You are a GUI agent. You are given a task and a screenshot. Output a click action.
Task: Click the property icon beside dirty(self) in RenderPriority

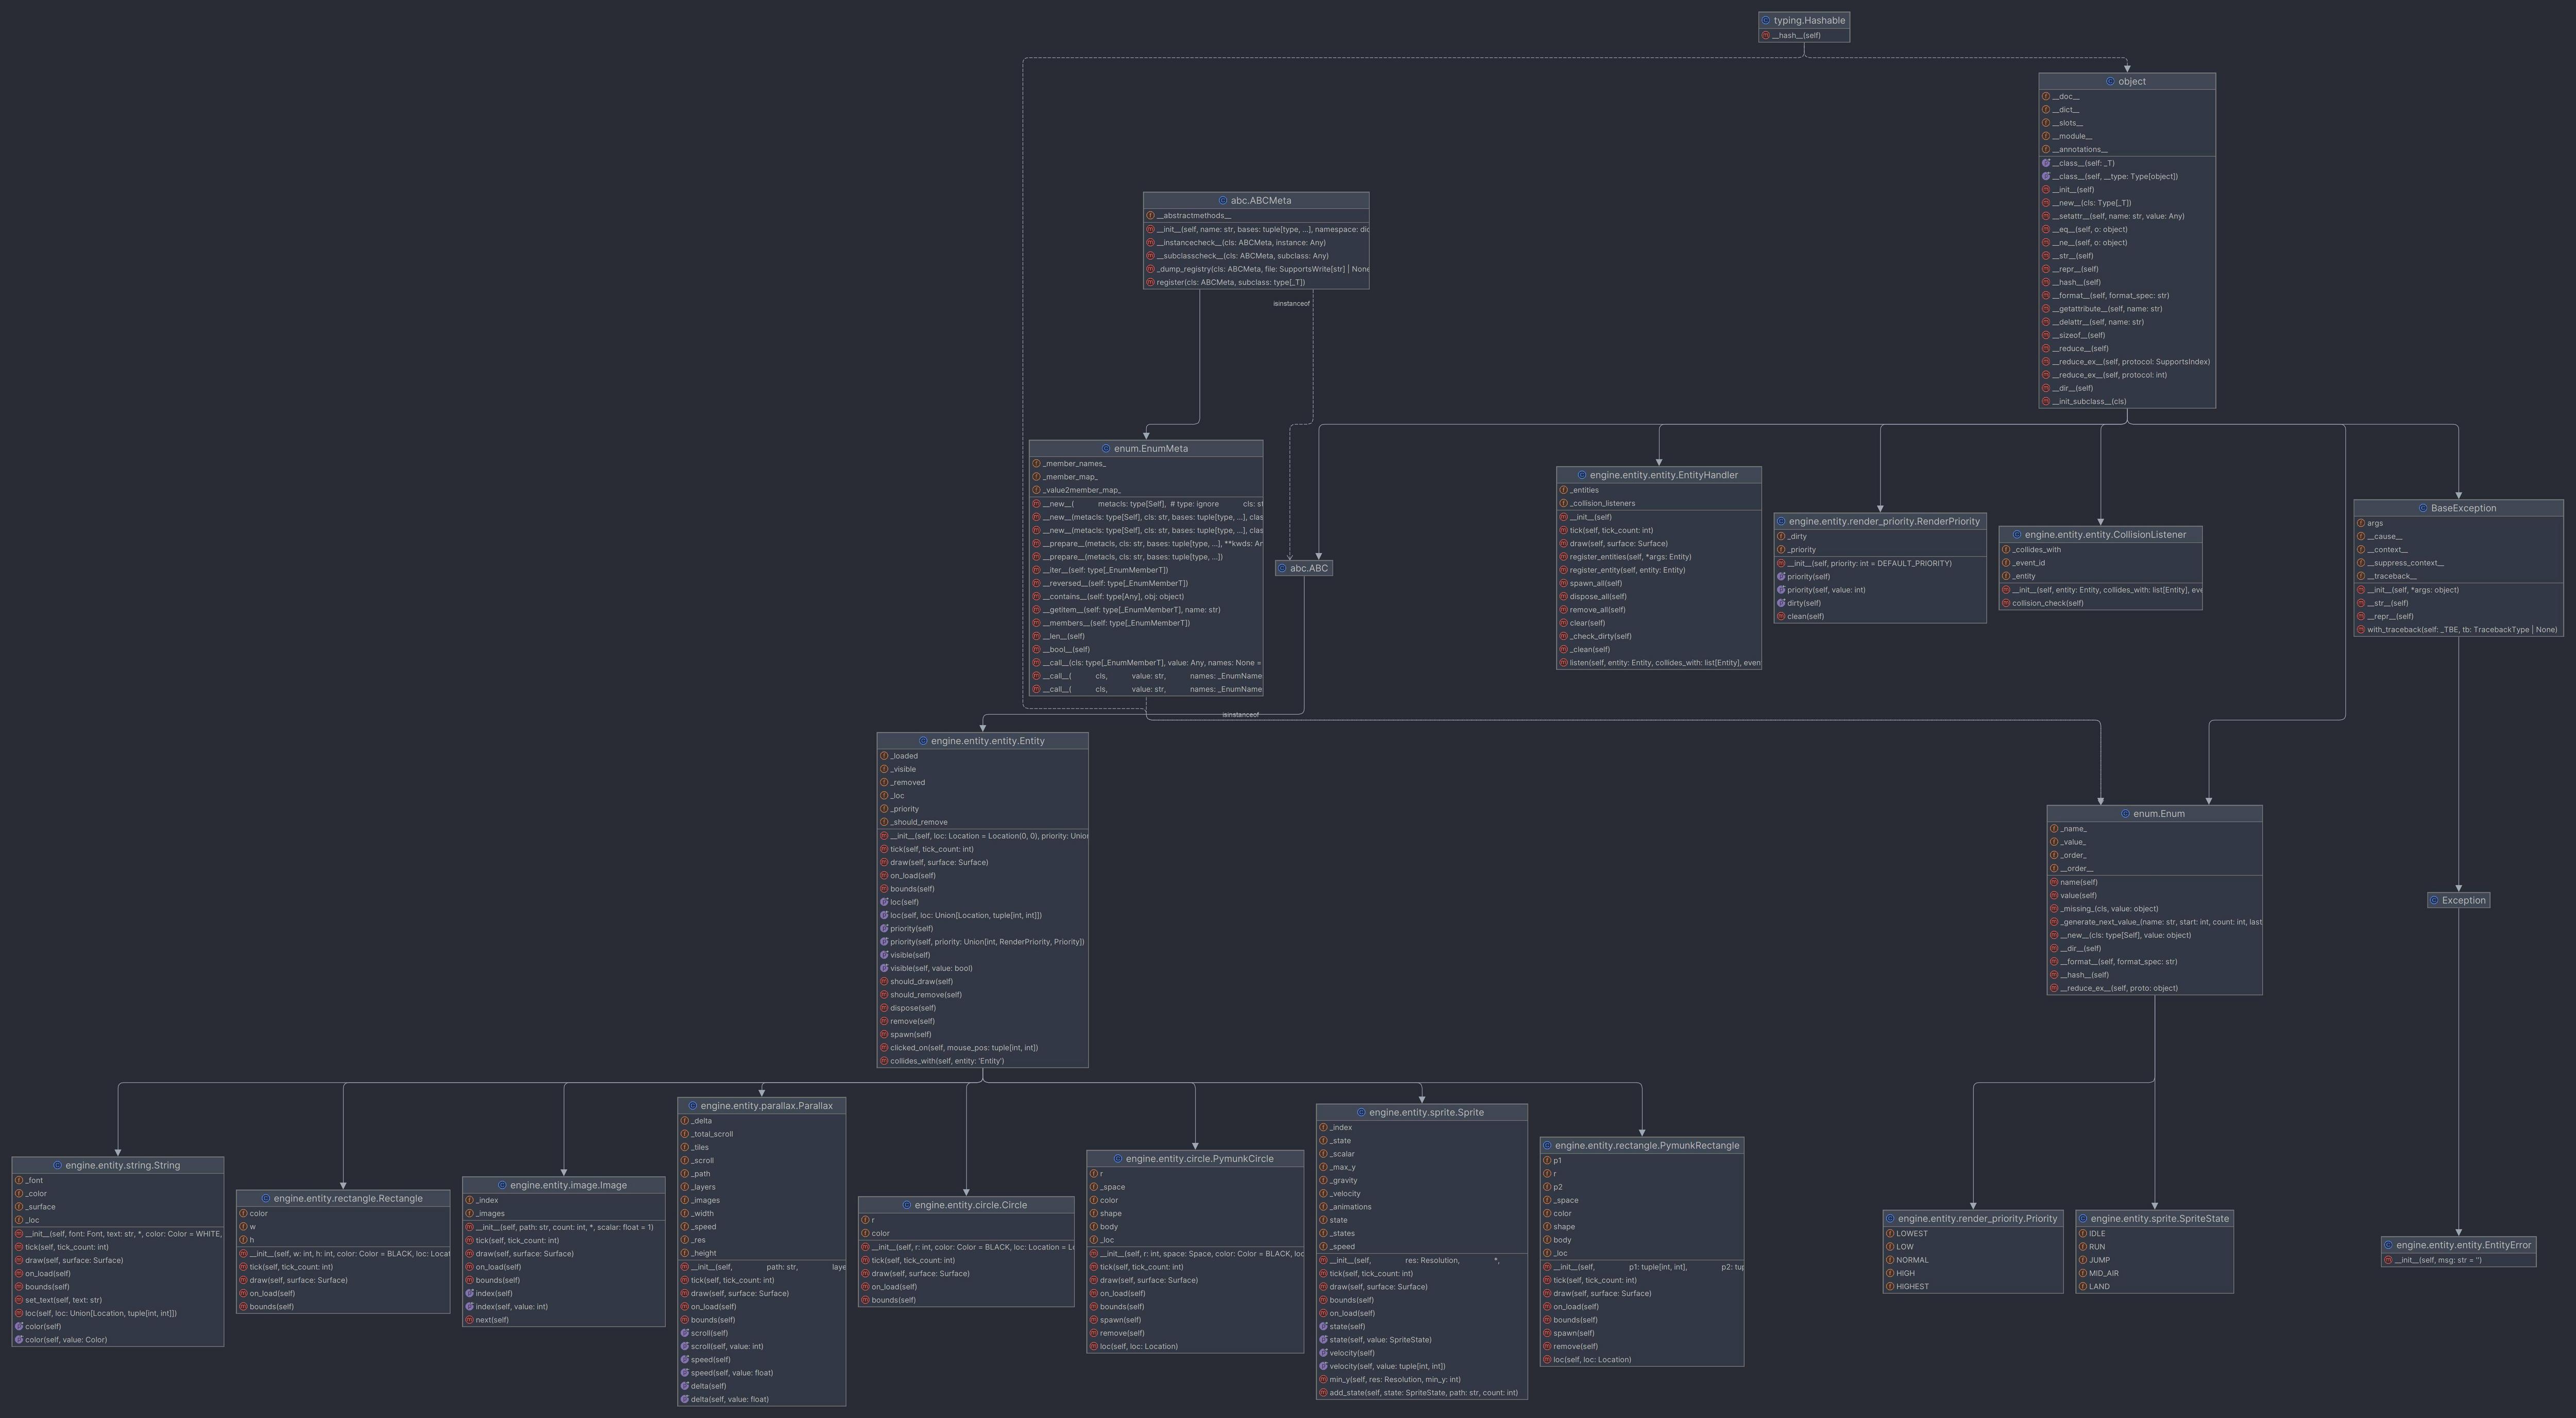tap(1781, 603)
